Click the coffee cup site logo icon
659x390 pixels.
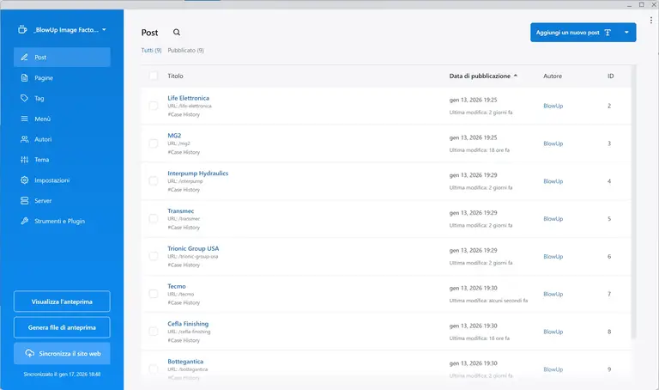pyautogui.click(x=22, y=29)
